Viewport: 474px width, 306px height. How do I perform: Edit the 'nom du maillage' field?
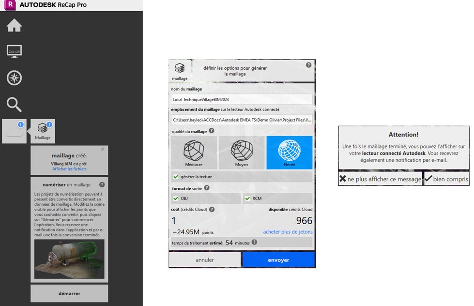[x=242, y=99]
